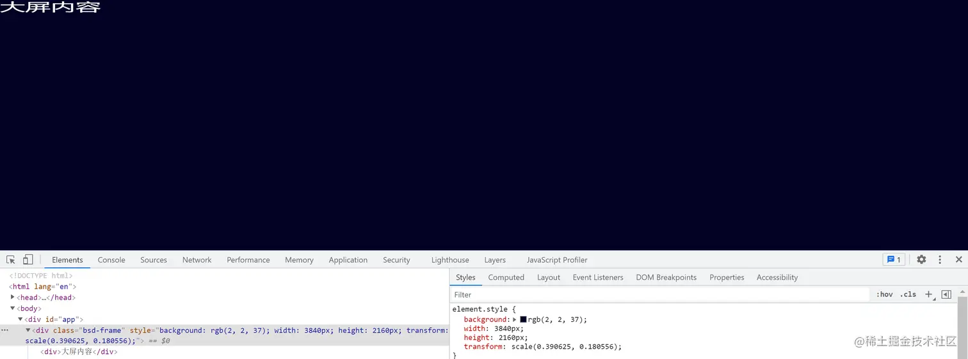Open the DevTools three-dot menu
968x359 pixels.
(x=940, y=260)
